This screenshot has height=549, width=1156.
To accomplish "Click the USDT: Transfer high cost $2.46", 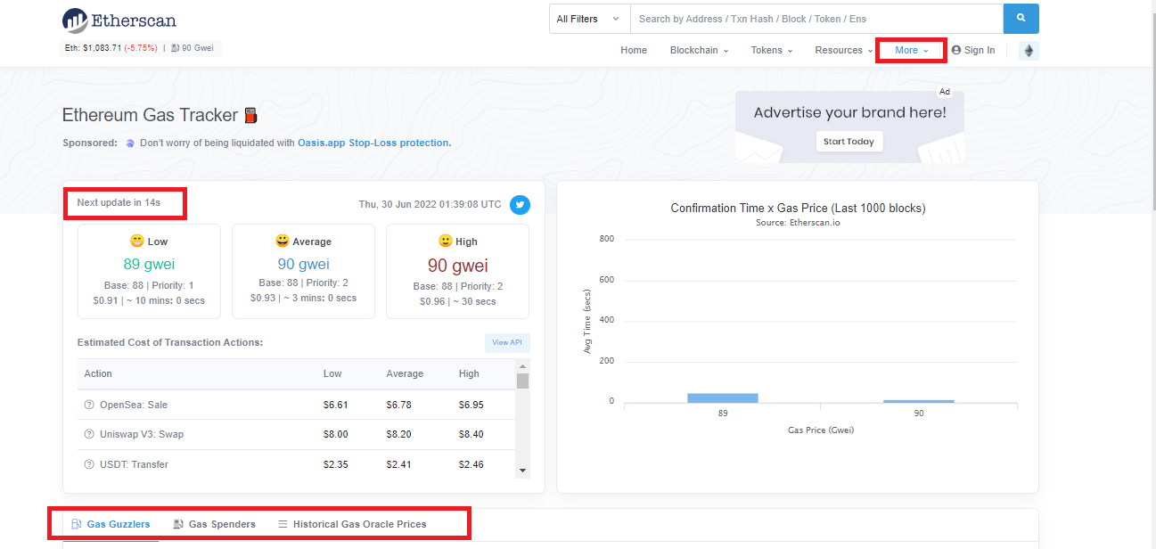I will point(471,464).
